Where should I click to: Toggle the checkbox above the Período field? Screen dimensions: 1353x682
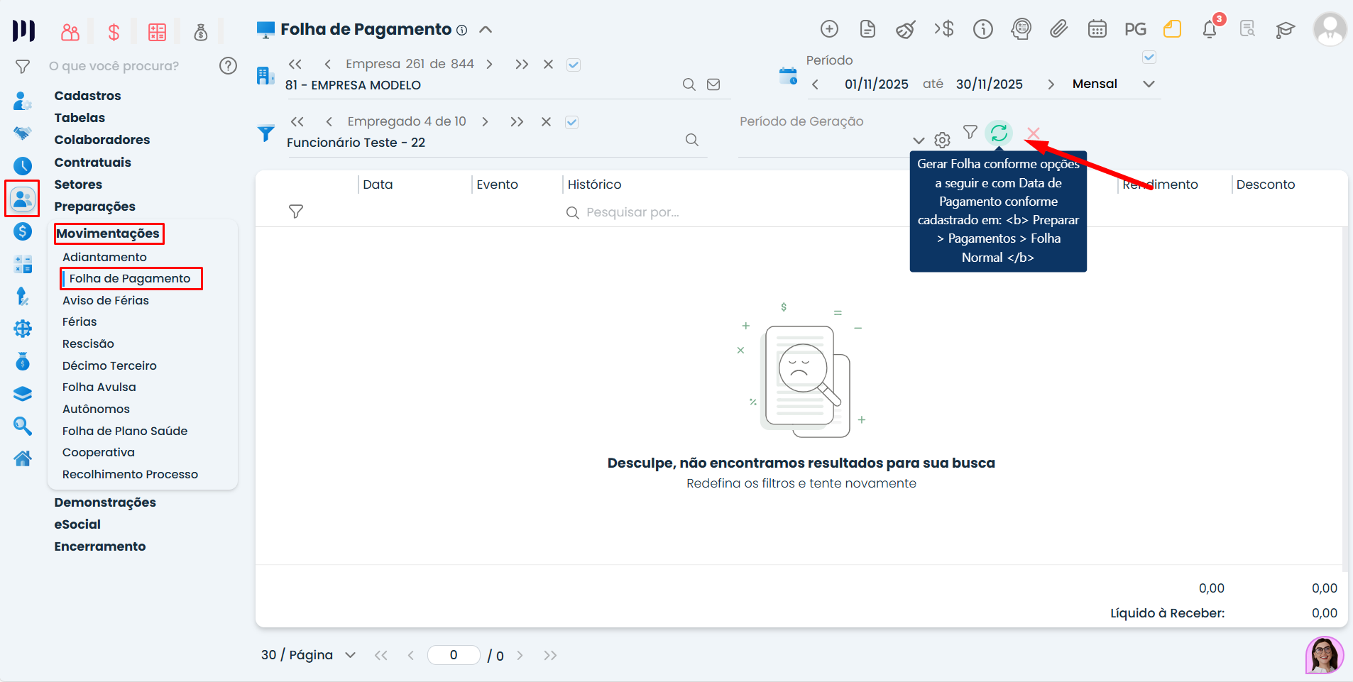1149,57
